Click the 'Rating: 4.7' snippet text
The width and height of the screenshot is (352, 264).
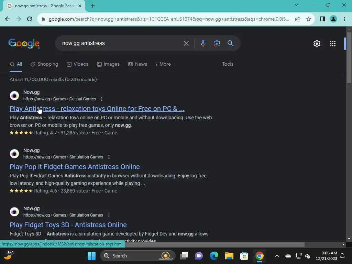tap(46, 133)
